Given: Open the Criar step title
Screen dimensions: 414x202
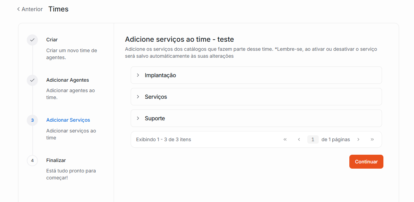Looking at the screenshot, I should [x=52, y=40].
